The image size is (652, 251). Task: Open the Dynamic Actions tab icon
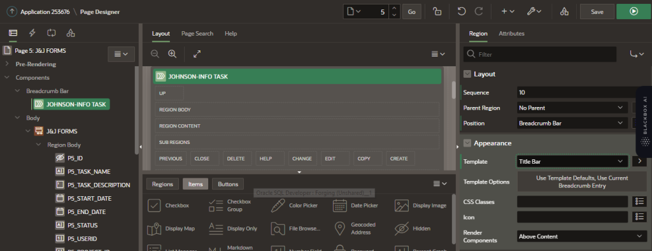(32, 33)
